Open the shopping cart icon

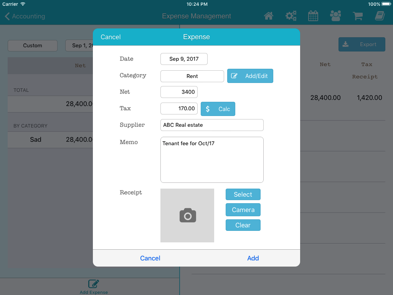point(358,16)
